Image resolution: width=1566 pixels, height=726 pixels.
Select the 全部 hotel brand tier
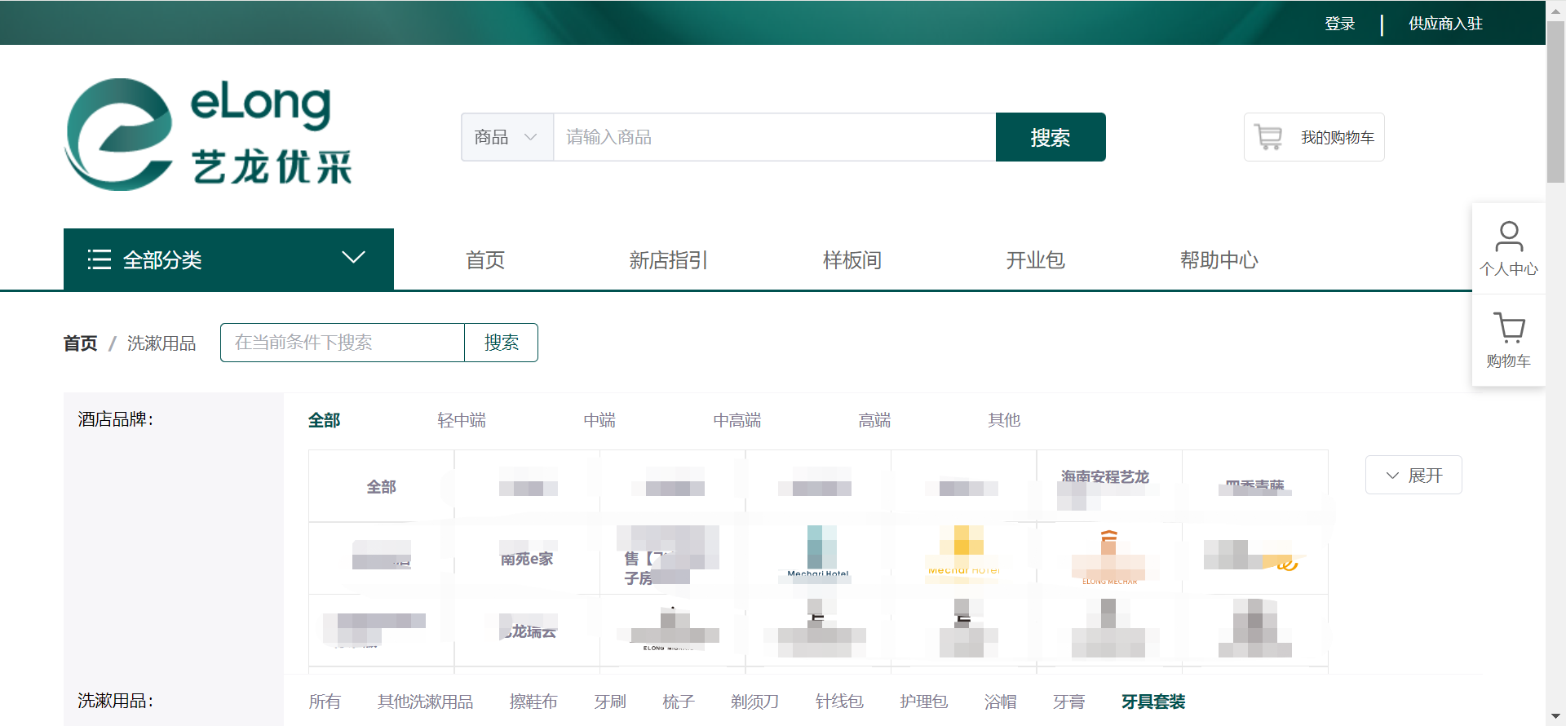(x=324, y=420)
